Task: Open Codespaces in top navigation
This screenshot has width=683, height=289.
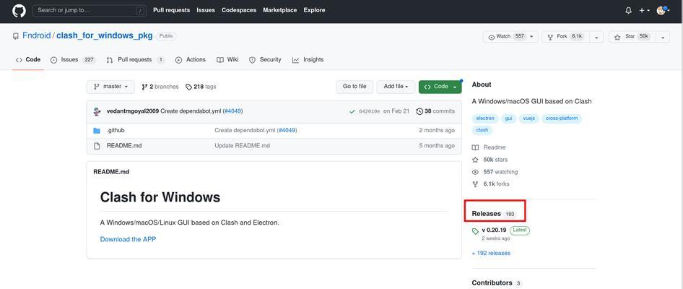Action: point(239,10)
